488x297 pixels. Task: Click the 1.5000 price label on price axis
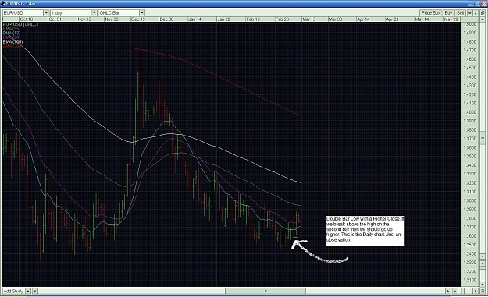click(x=469, y=24)
